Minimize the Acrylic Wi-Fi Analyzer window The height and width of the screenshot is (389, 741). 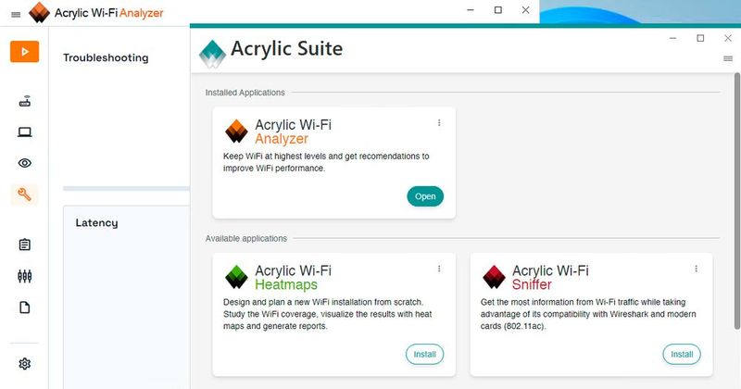click(471, 10)
